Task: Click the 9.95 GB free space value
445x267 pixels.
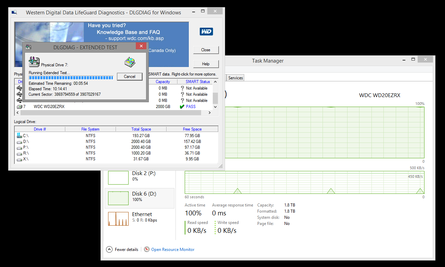Action: point(192,159)
